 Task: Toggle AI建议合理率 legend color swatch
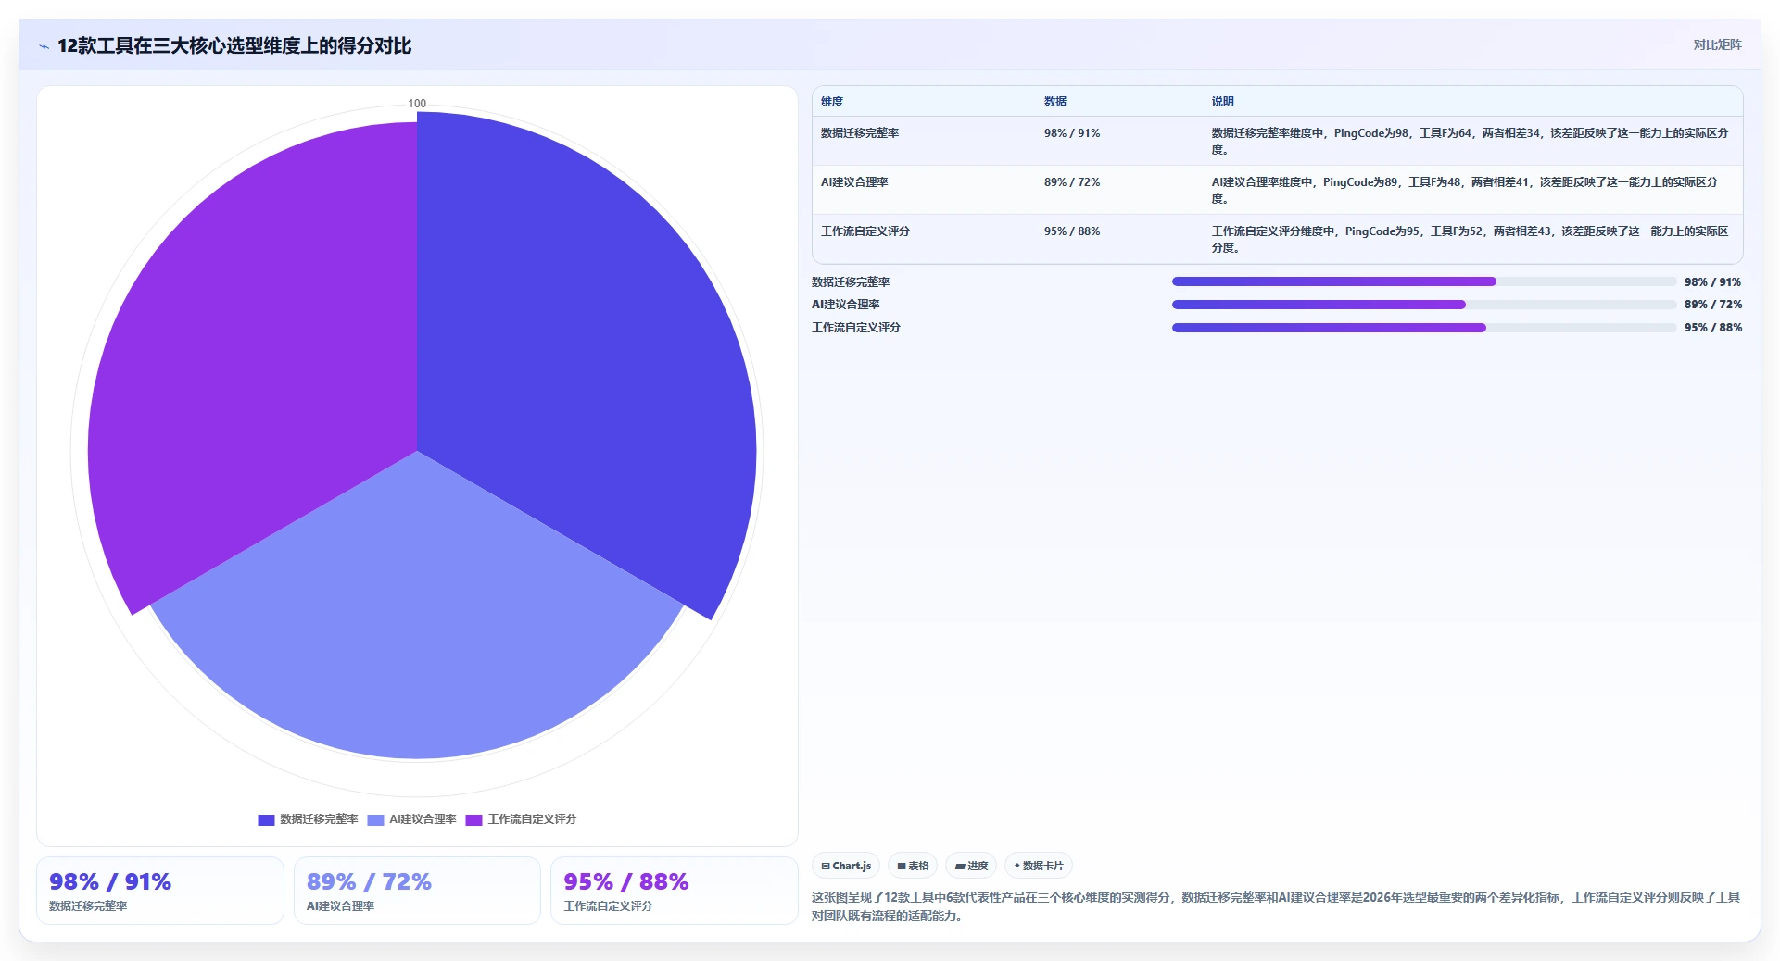tap(375, 819)
